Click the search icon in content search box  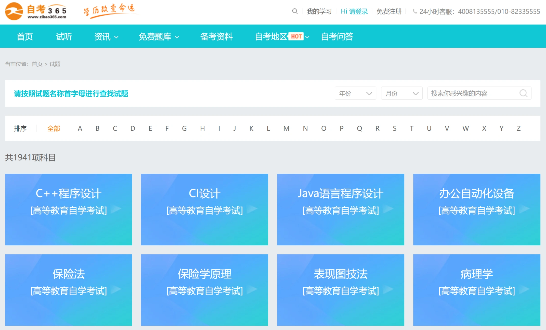tap(523, 93)
